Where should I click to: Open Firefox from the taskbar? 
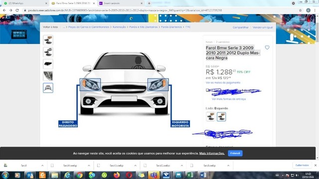pos(117,175)
